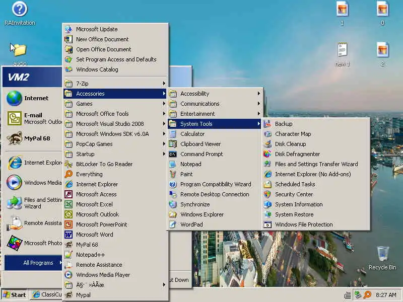403x302 pixels.
Task: Expand the Startup submenu
Action: pyautogui.click(x=115, y=154)
